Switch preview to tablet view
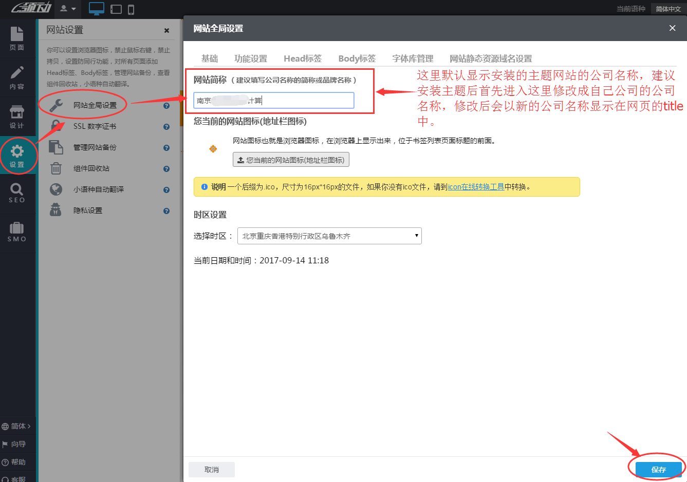This screenshot has height=482, width=687. [x=117, y=9]
